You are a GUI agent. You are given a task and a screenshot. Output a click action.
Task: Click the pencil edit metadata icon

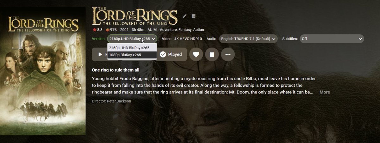pyautogui.click(x=185, y=16)
